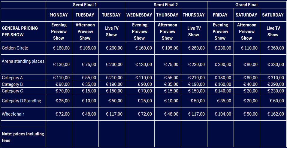Click the € 330,00 Arena standing price
Image resolution: width=287 pixels, height=148 pixels.
[x=273, y=64]
